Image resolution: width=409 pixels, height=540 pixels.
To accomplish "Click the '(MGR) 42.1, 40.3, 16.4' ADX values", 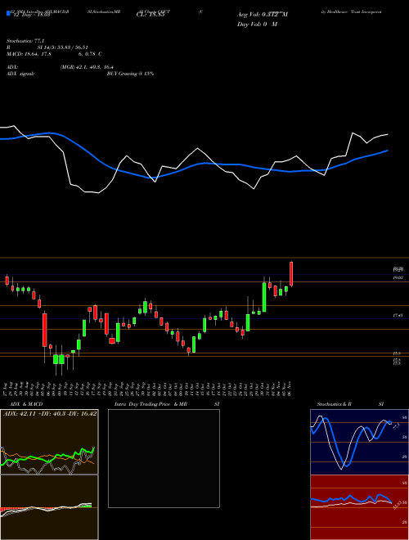I will pos(87,67).
